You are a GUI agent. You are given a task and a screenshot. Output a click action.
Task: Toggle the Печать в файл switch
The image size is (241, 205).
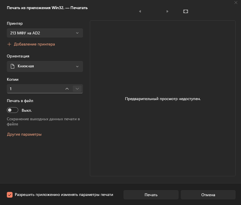pos(13,110)
